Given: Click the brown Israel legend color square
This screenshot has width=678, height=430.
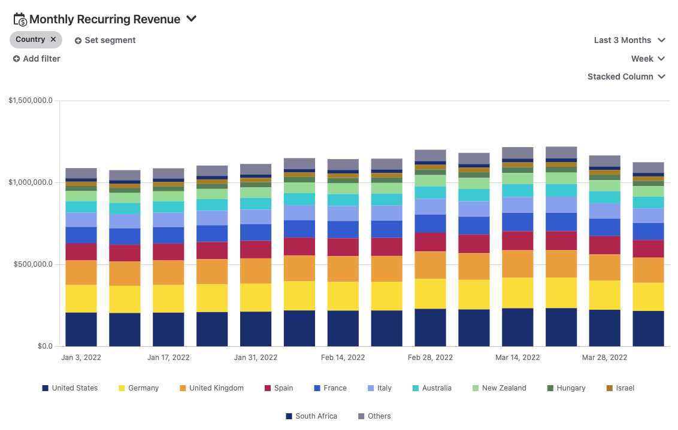Looking at the screenshot, I should click(610, 388).
